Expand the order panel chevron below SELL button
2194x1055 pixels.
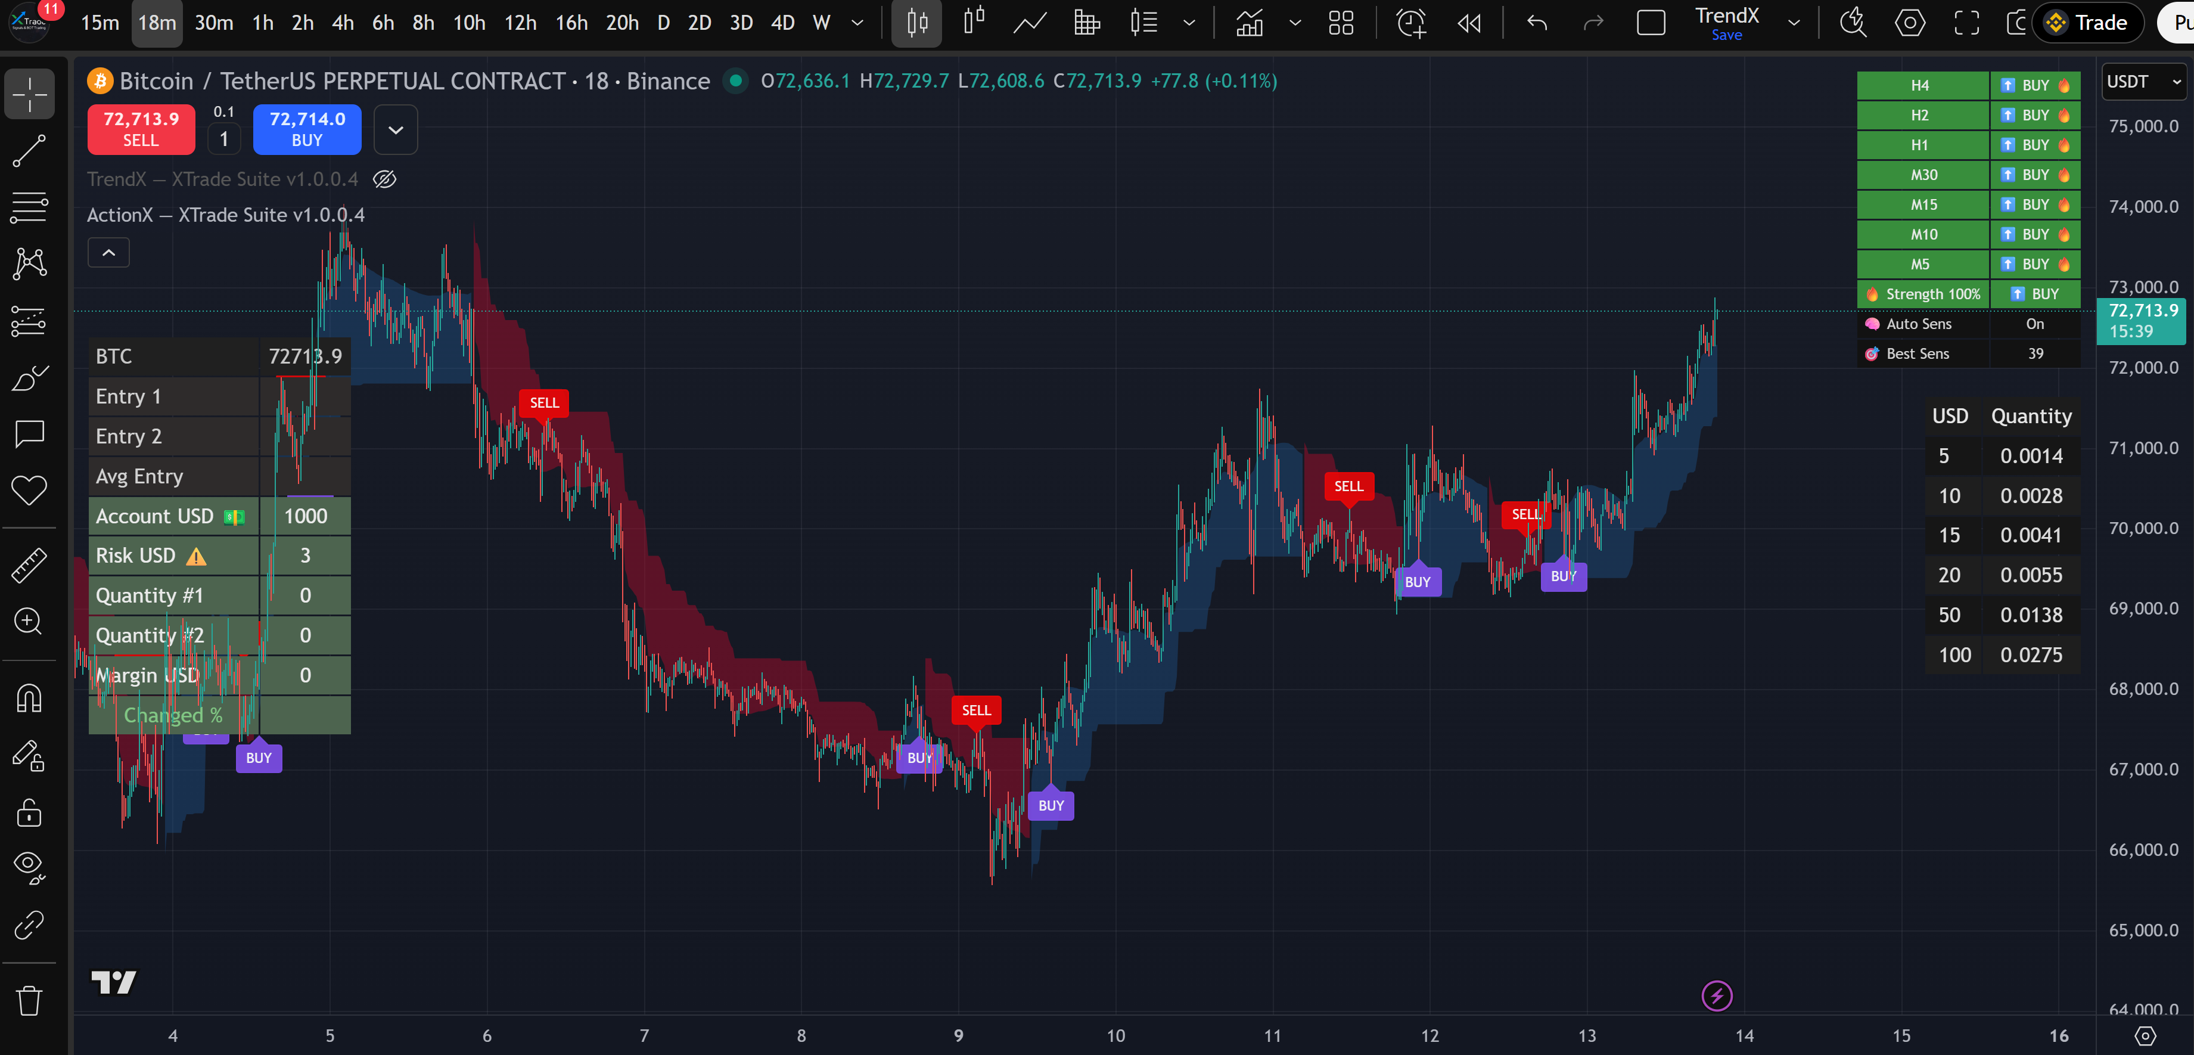tap(395, 129)
